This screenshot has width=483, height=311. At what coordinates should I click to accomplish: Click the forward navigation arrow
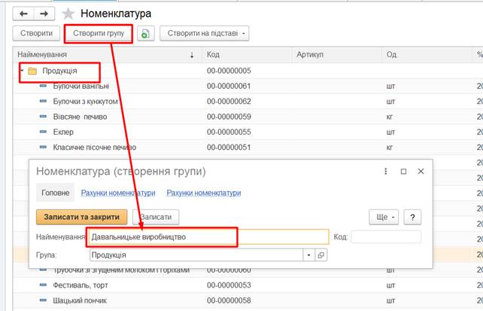coord(44,14)
